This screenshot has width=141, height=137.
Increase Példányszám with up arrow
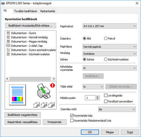97,97
